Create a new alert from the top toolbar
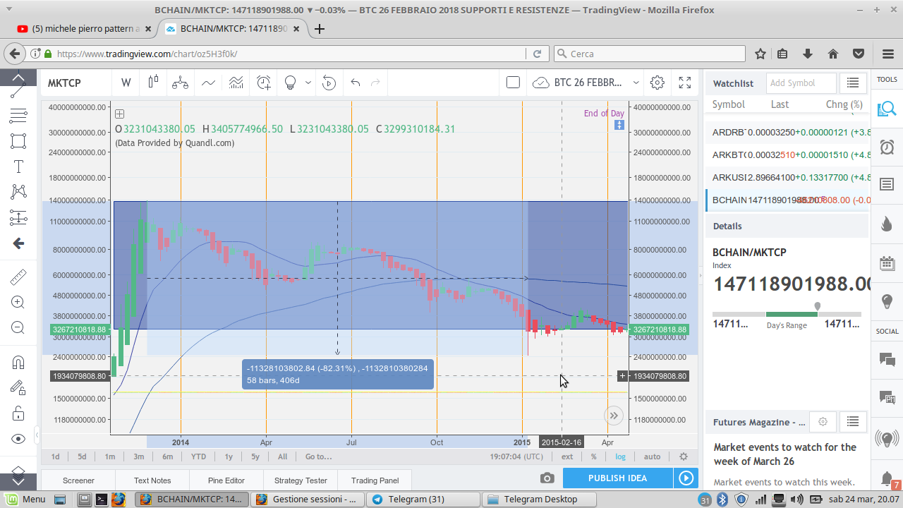The height and width of the screenshot is (508, 903). point(263,83)
